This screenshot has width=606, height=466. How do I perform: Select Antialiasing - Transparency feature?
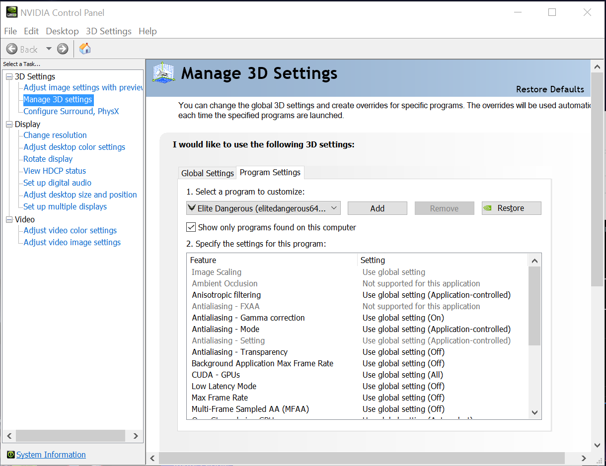pos(240,352)
